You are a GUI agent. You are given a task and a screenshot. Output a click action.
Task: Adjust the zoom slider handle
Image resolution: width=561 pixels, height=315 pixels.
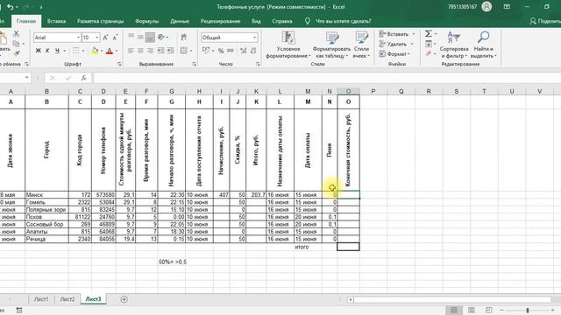(x=528, y=310)
